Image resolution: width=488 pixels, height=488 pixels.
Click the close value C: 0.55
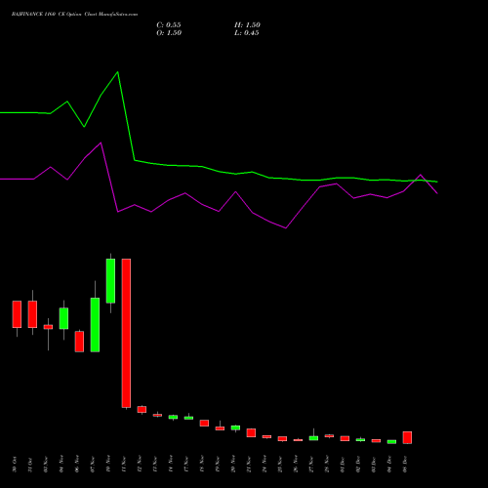[x=169, y=25]
